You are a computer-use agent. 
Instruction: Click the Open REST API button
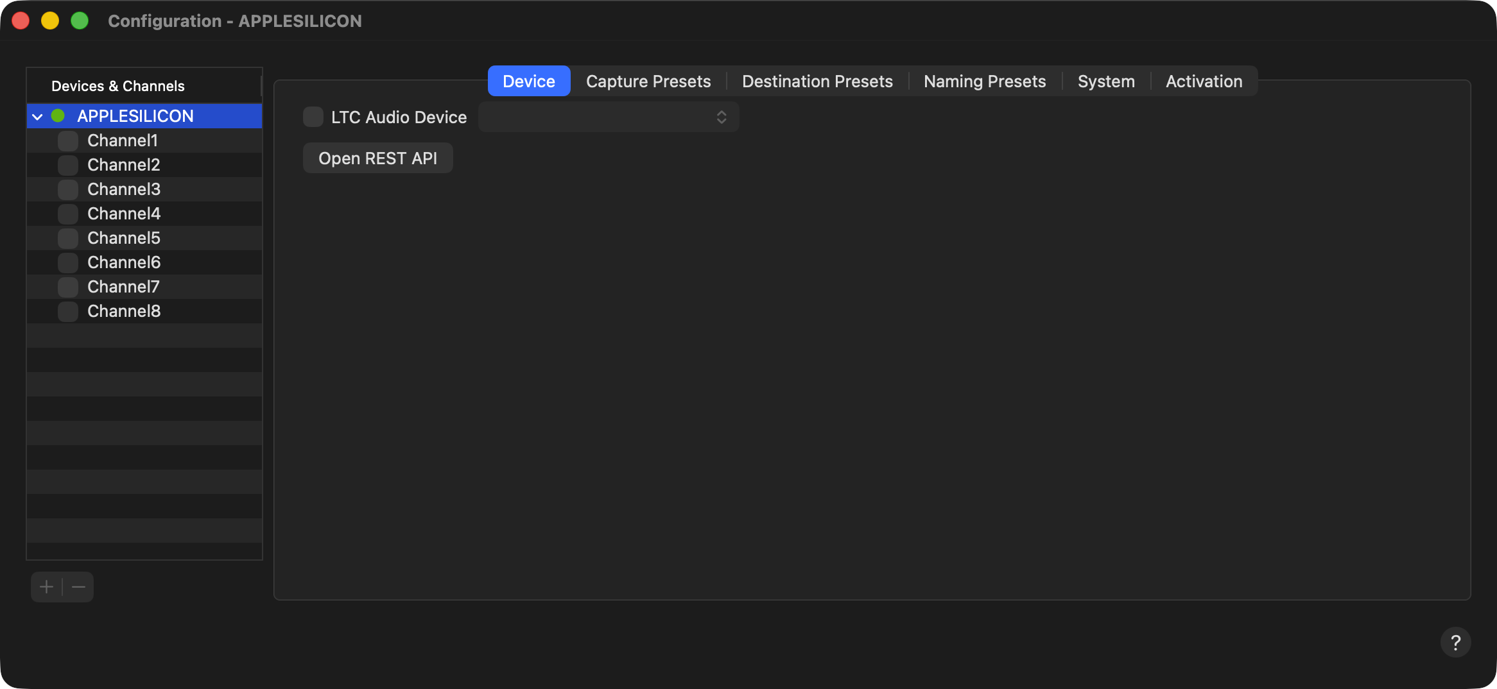[x=377, y=158]
